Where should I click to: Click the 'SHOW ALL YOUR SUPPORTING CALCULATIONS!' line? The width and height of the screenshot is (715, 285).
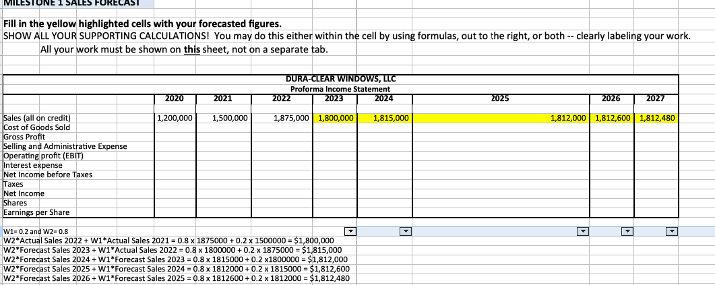pyautogui.click(x=347, y=36)
